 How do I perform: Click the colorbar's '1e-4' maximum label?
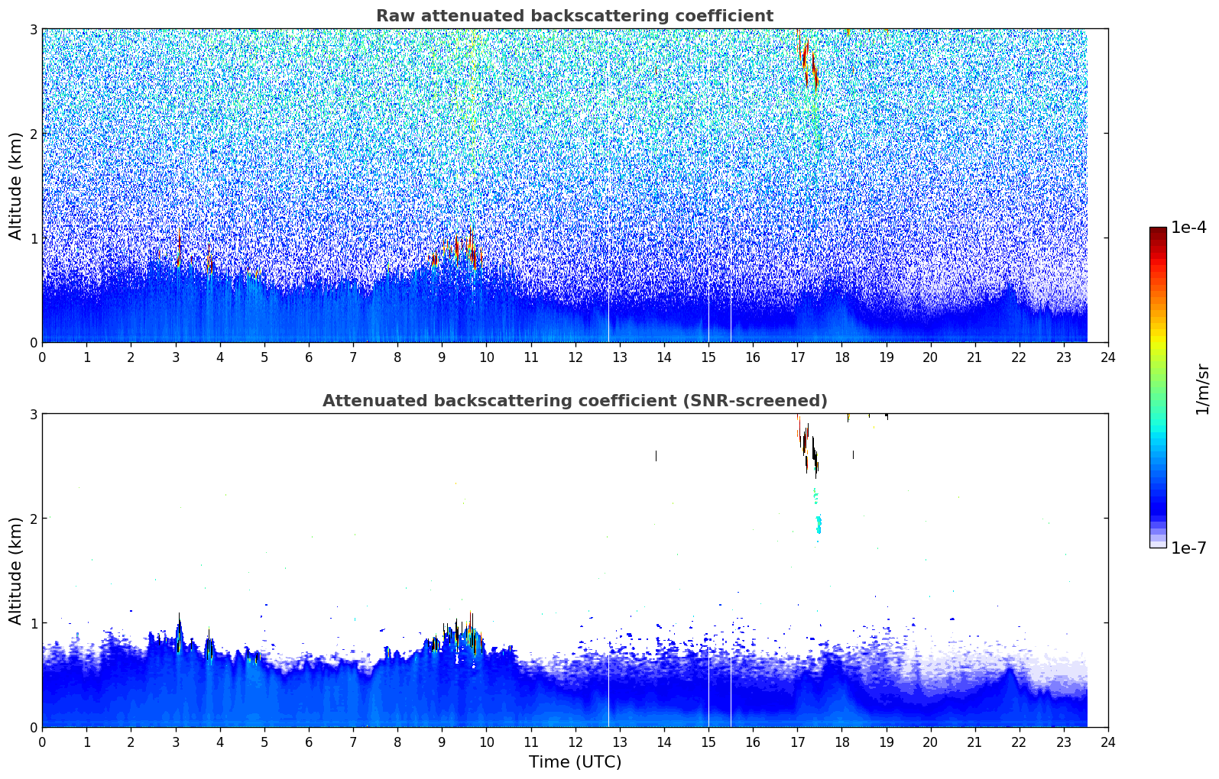click(1188, 228)
